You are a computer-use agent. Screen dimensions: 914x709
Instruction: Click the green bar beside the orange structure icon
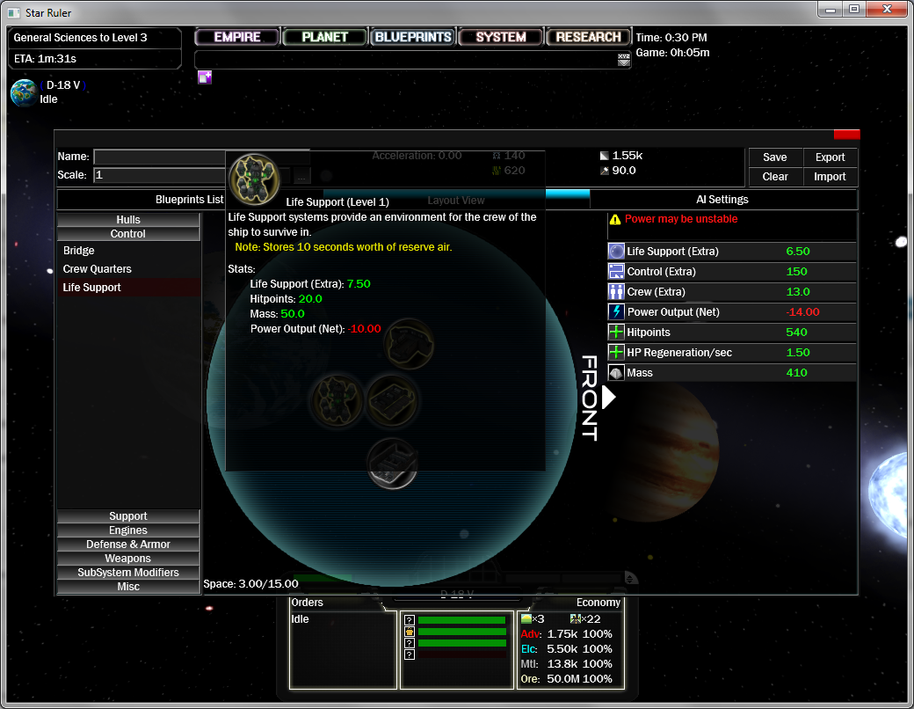coord(461,632)
